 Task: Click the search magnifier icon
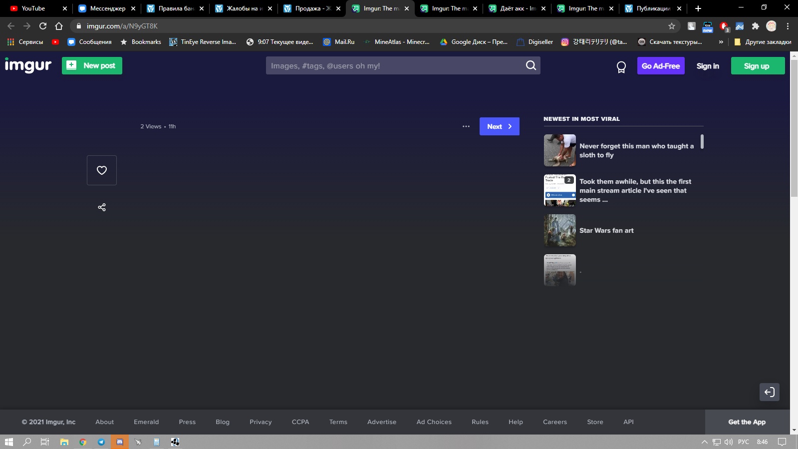pos(531,65)
